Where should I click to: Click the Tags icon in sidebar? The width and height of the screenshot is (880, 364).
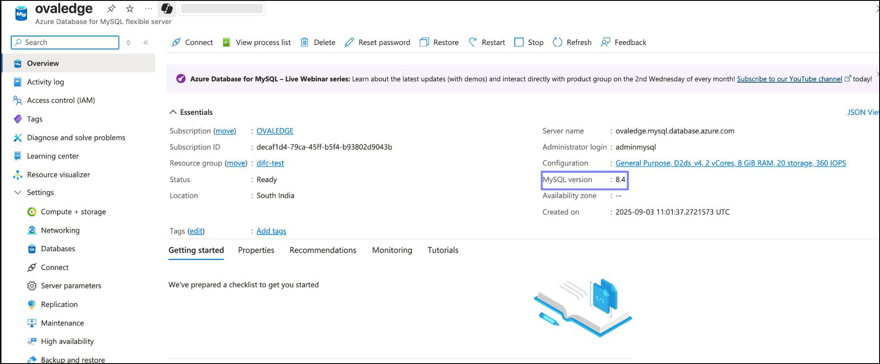tap(18, 119)
